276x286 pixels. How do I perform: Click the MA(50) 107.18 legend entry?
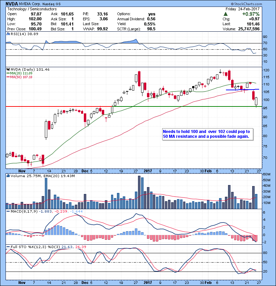(19, 77)
